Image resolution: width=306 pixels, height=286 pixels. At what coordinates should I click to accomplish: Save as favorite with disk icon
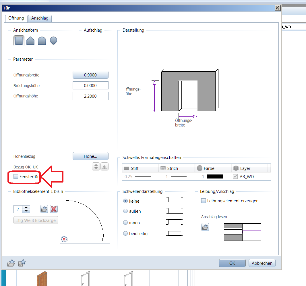(22, 263)
